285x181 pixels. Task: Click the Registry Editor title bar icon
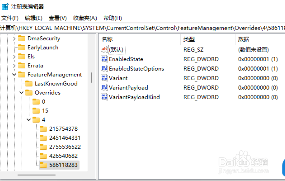point(5,7)
